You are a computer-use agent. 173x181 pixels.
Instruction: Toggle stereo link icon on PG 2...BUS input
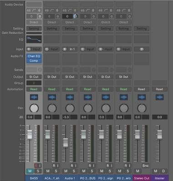82,49
